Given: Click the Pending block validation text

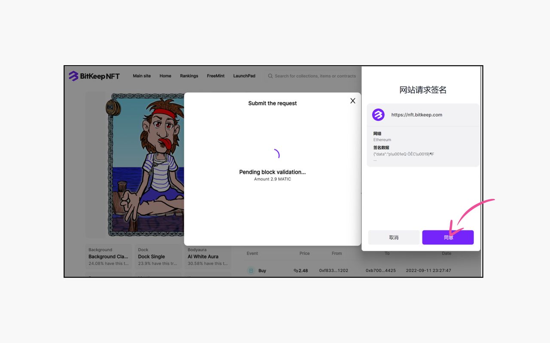Looking at the screenshot, I should [272, 172].
